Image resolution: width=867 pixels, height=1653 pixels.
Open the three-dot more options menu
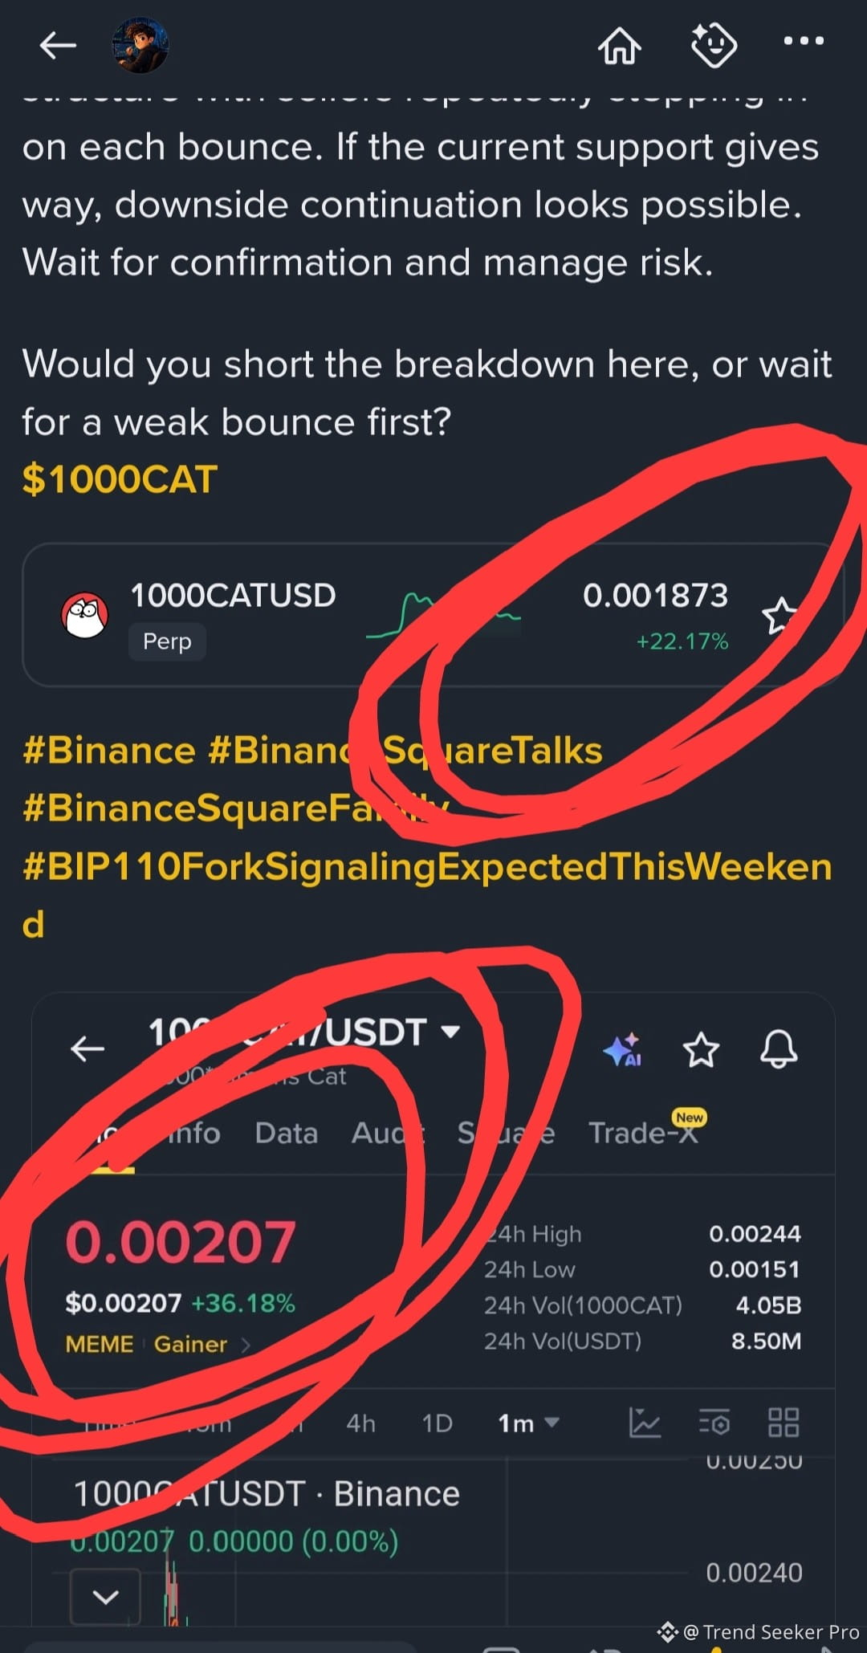(804, 41)
